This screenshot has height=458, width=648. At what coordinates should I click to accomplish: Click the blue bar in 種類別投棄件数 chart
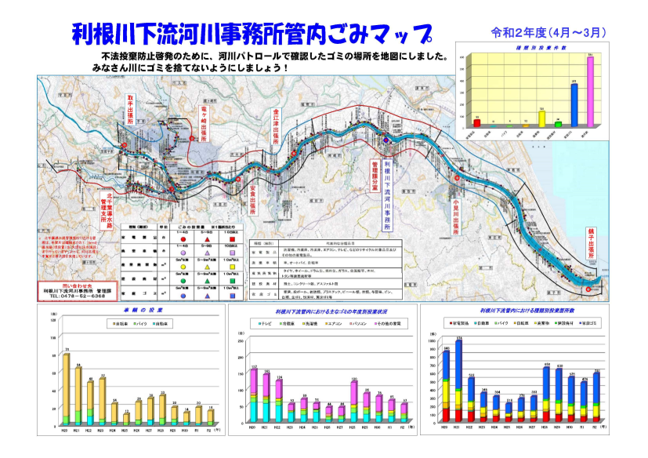click(574, 106)
